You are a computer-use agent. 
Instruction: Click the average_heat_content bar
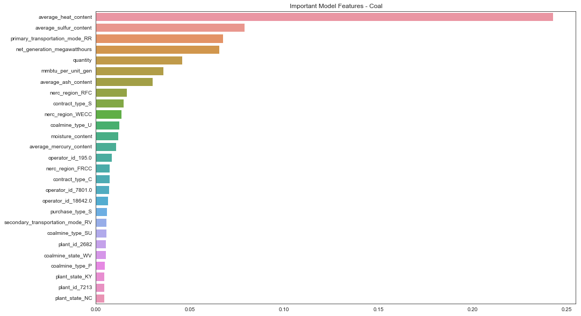[x=324, y=17]
